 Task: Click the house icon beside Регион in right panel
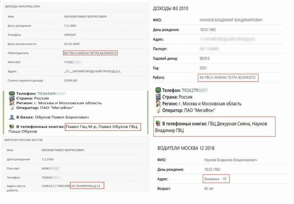coord(158,103)
